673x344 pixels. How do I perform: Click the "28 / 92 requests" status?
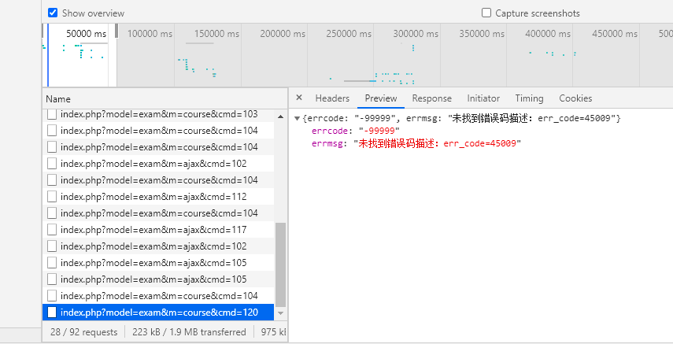pos(83,332)
